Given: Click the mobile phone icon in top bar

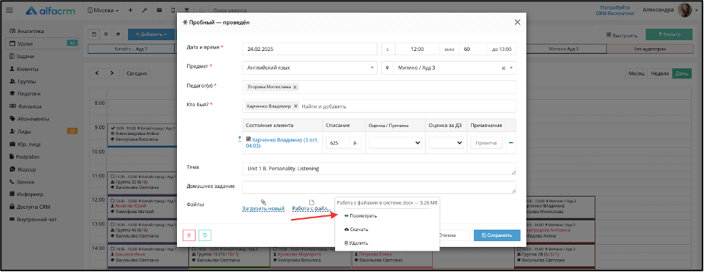Looking at the screenshot, I should click(x=173, y=10).
